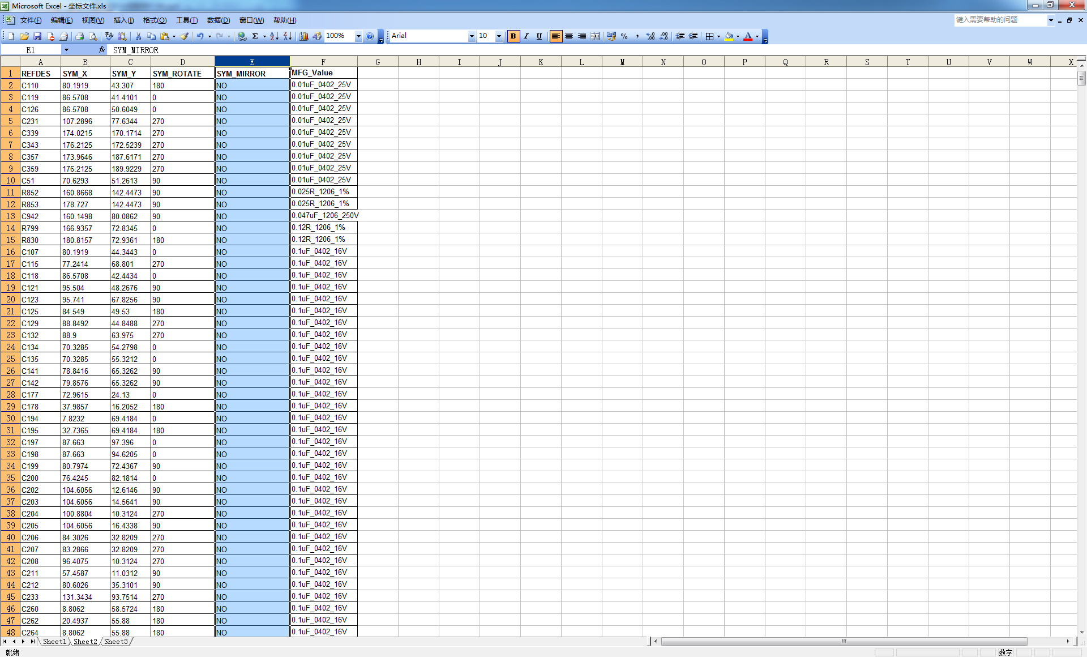Toggle underline formatting
The height and width of the screenshot is (657, 1087).
(x=539, y=36)
